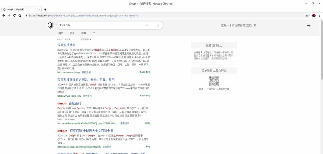The image size is (323, 154).
Task: Click the browser back arrow
Action: (x=4, y=15)
